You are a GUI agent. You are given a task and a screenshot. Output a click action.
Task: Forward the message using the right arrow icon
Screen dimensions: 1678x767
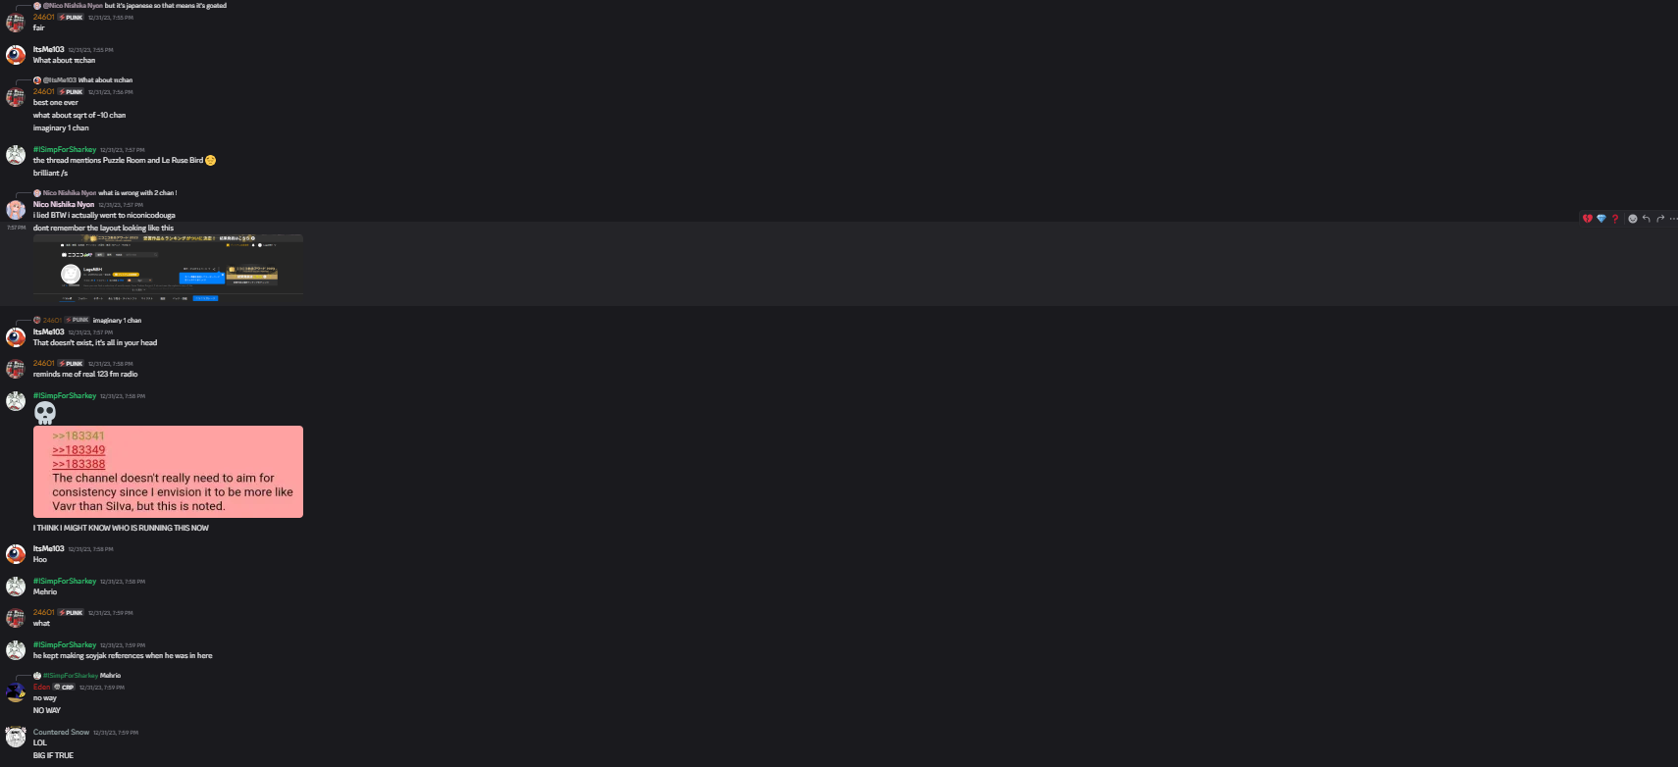tap(1660, 219)
